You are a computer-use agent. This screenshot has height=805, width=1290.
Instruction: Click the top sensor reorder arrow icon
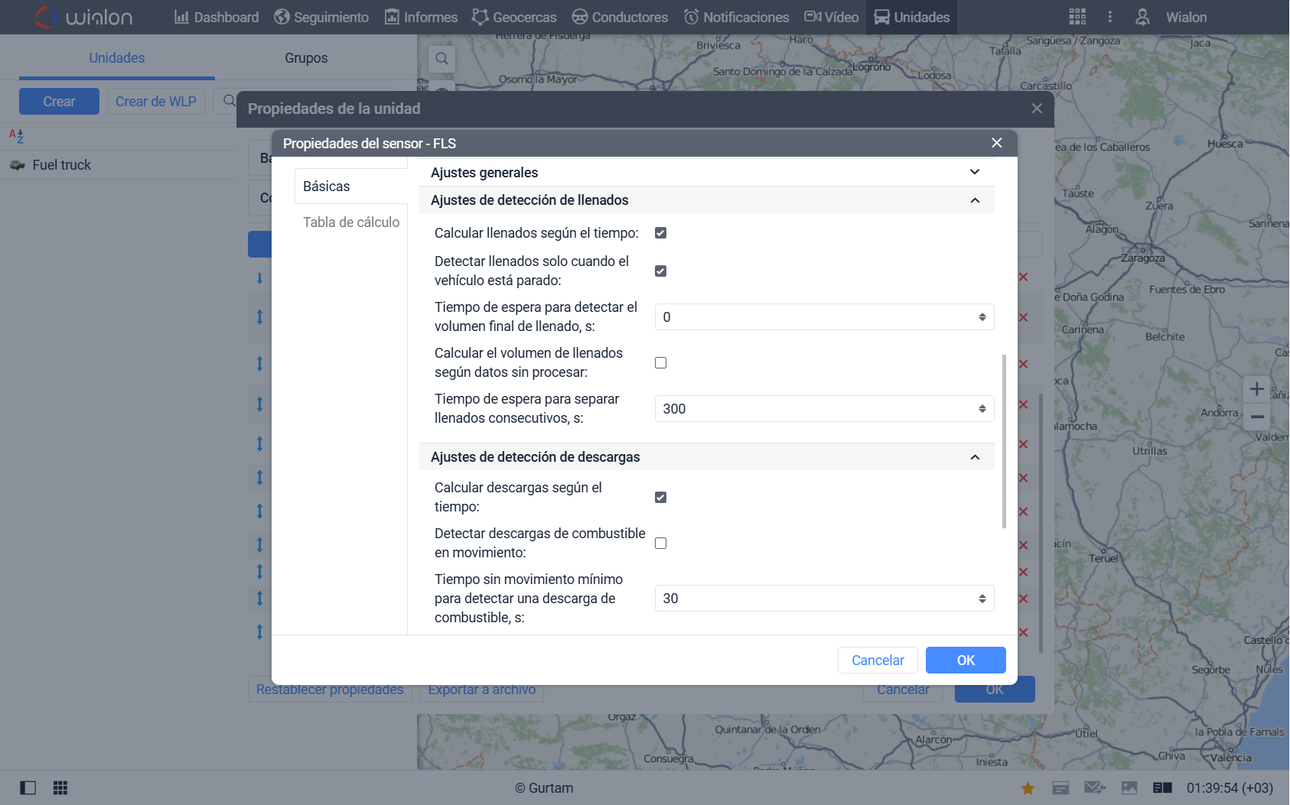pyautogui.click(x=260, y=278)
